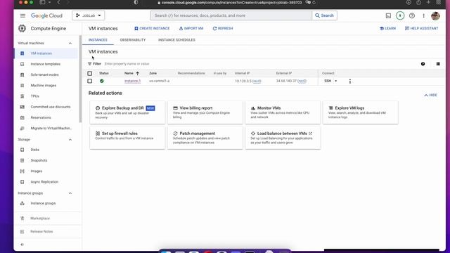Viewport: 450px width, 253px height.
Task: Click Create Instance
Action: pyautogui.click(x=152, y=28)
